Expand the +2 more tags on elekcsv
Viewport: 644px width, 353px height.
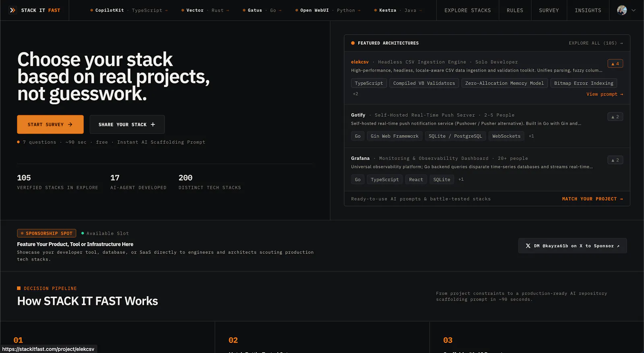tap(355, 94)
